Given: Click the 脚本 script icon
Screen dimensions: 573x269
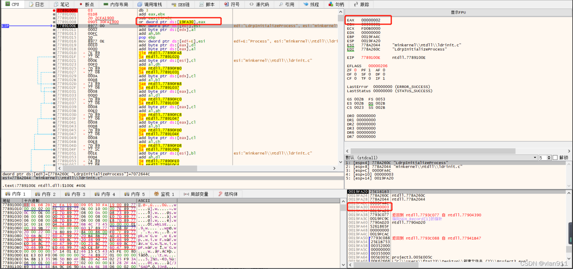Looking at the screenshot, I should 202,4.
